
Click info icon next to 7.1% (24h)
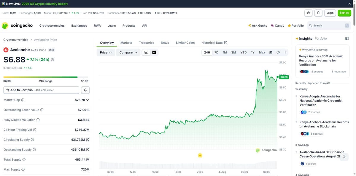point(53,59)
